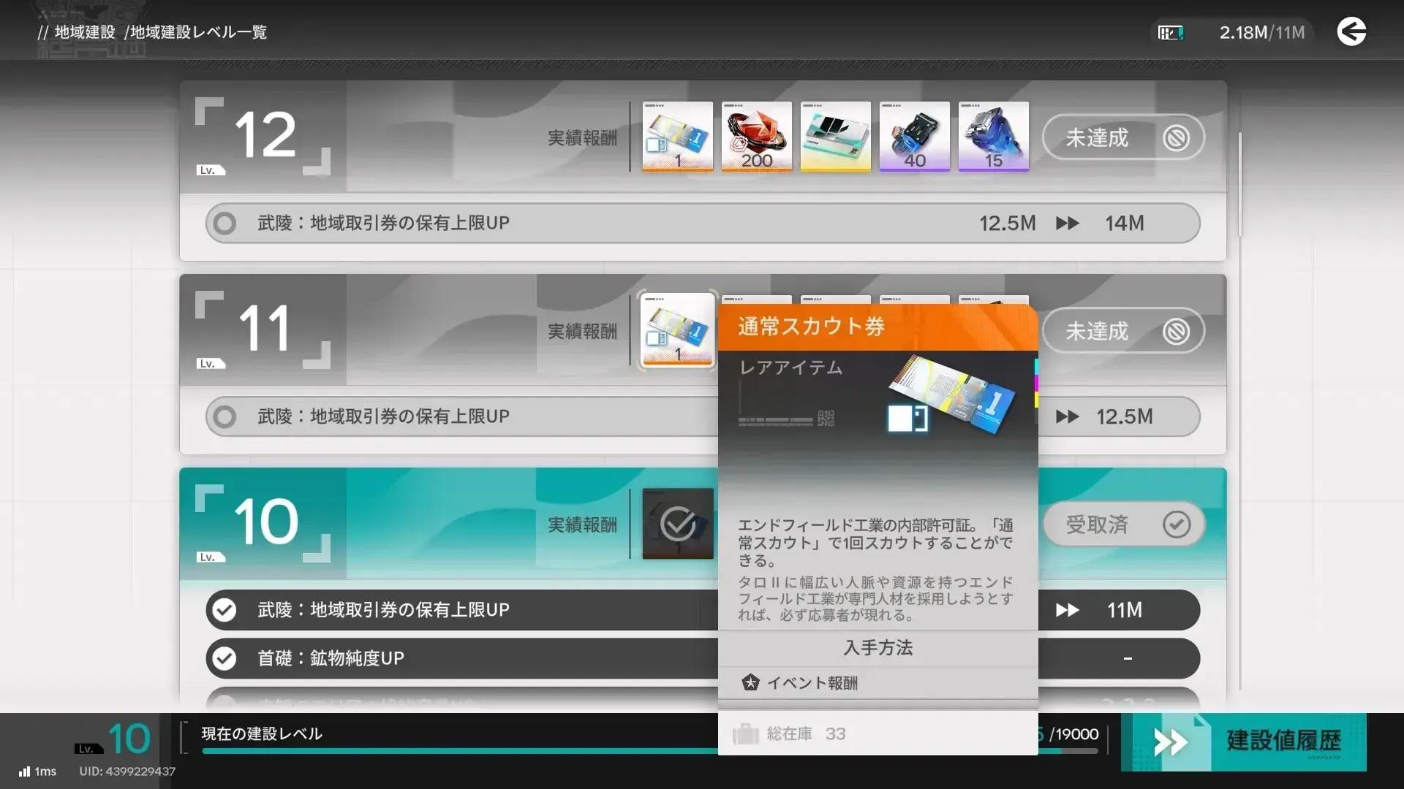Click the レアアイテム rarity label
The image size is (1404, 789).
pos(791,367)
